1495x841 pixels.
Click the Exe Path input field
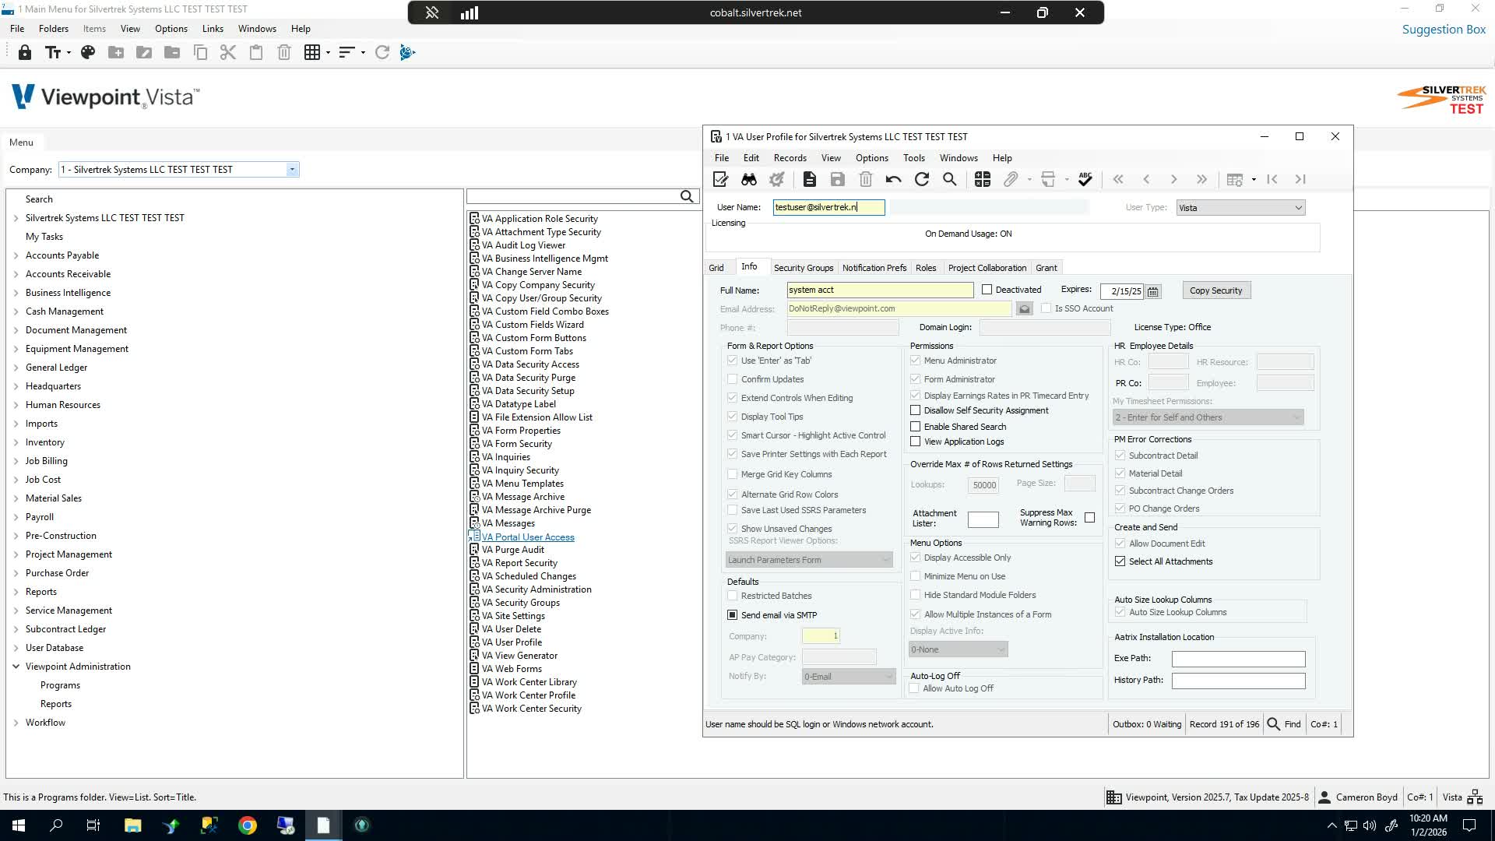pos(1238,659)
